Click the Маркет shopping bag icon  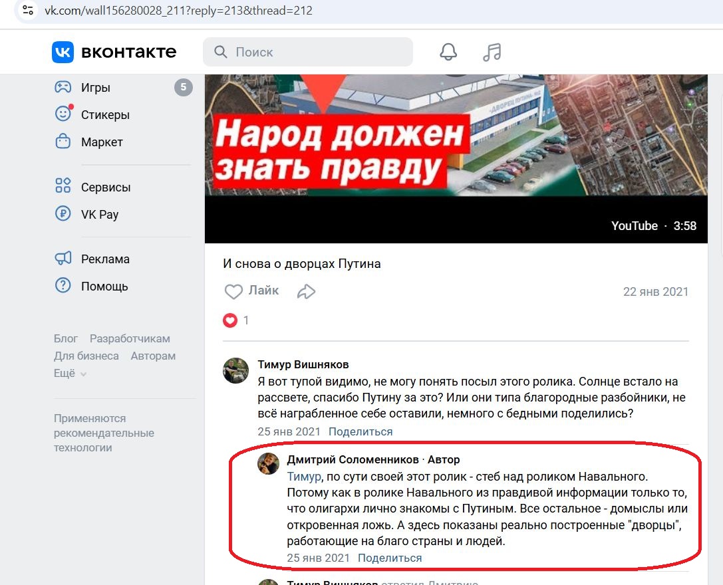[63, 141]
